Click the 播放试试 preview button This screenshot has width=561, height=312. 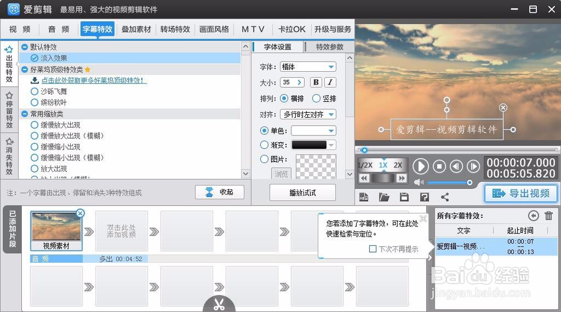[302, 193]
